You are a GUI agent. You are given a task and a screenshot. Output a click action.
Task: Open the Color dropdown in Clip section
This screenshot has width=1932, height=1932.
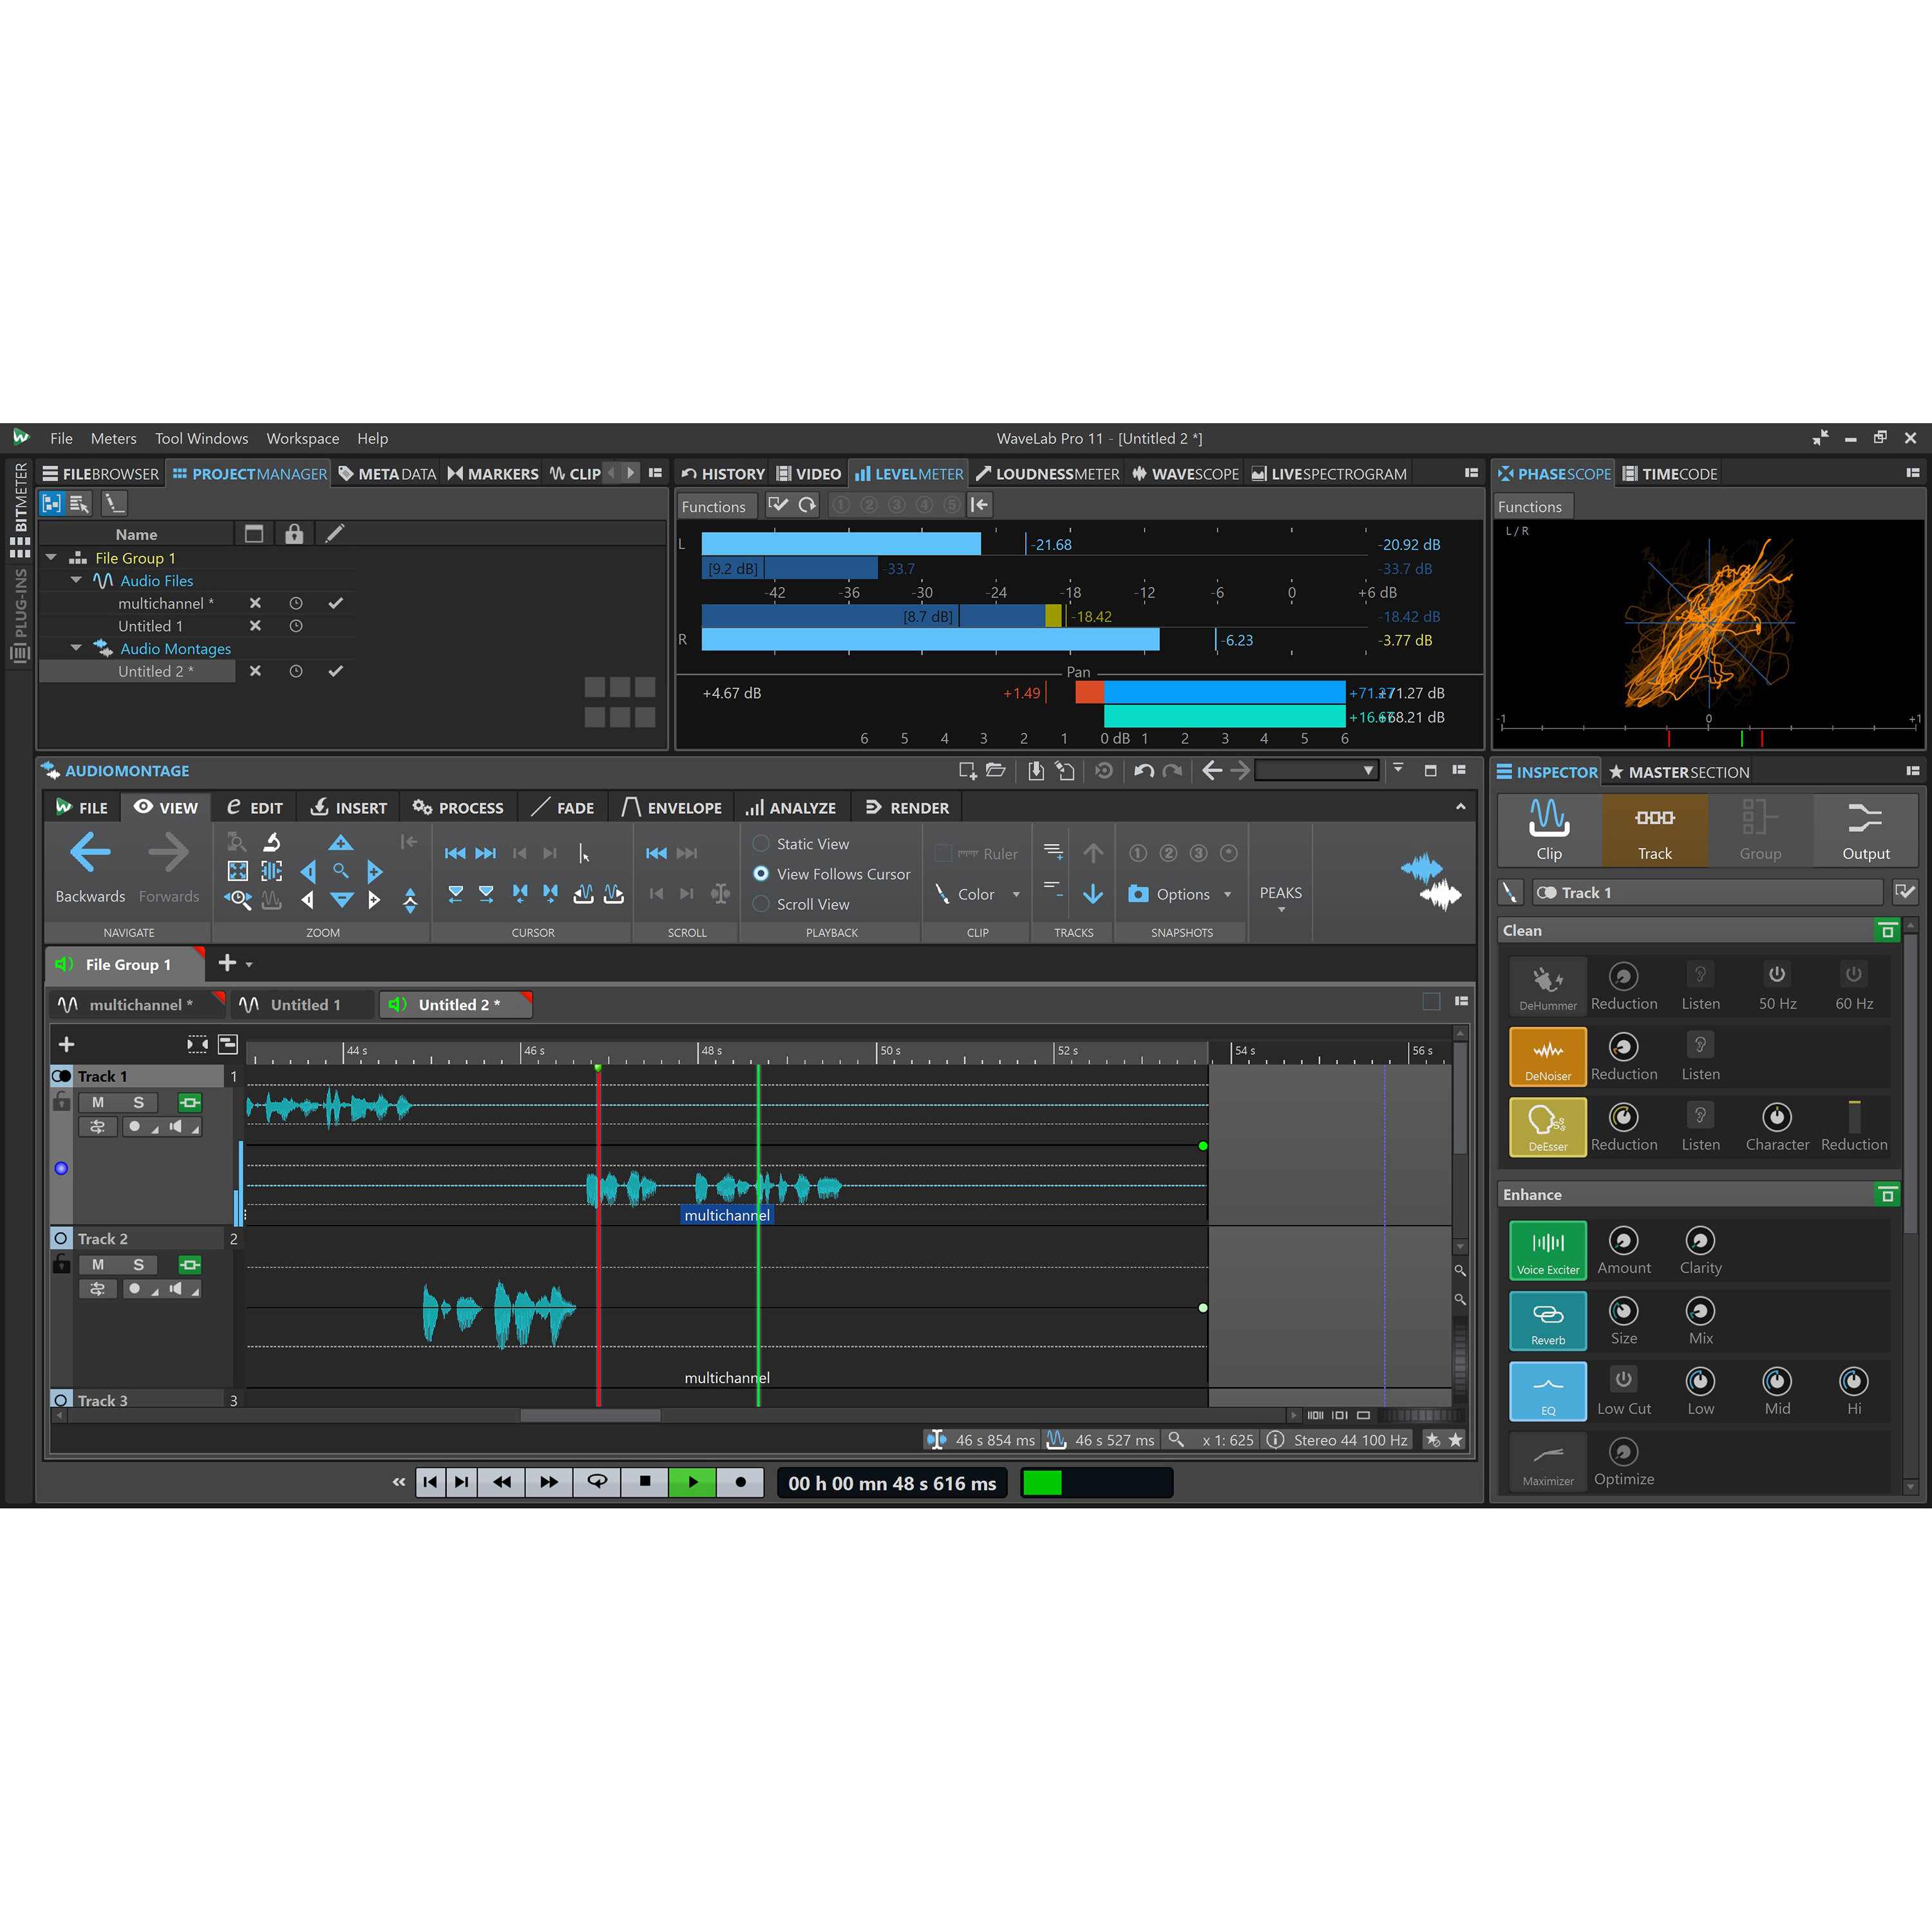click(1016, 894)
